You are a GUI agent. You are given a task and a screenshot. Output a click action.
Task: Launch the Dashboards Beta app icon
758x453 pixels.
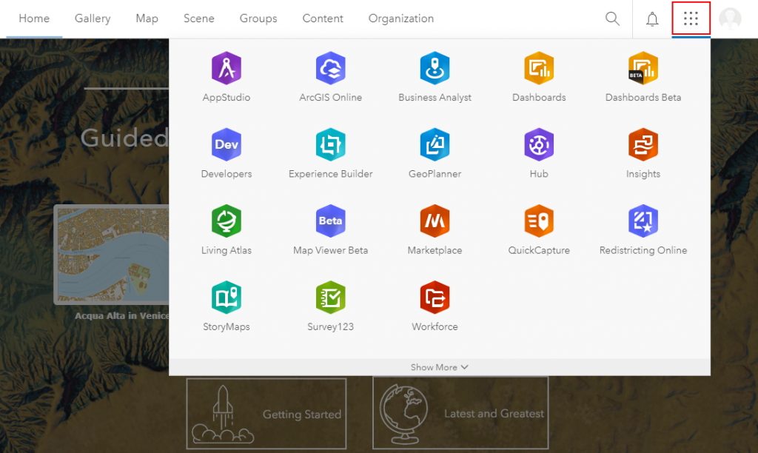coord(643,68)
